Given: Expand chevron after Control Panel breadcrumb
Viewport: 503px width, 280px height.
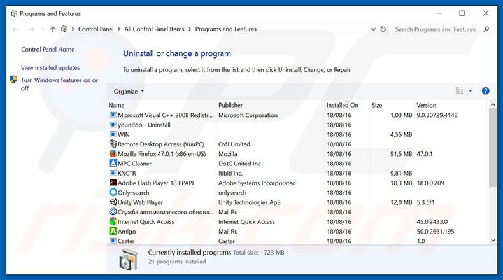Looking at the screenshot, I should (118, 29).
